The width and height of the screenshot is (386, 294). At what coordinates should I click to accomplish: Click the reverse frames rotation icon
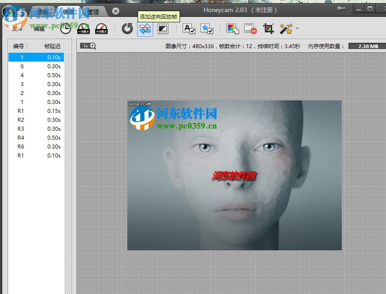pyautogui.click(x=127, y=28)
